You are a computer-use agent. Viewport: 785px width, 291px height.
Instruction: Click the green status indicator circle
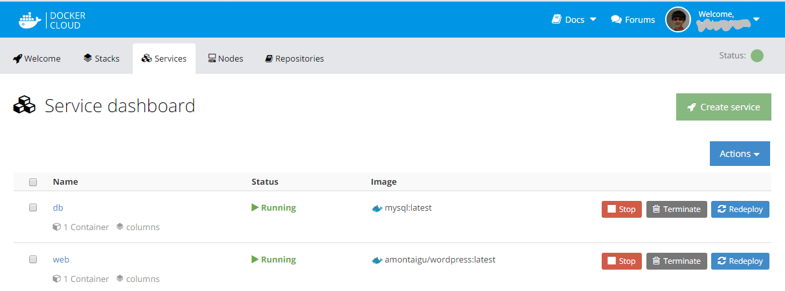(x=757, y=56)
